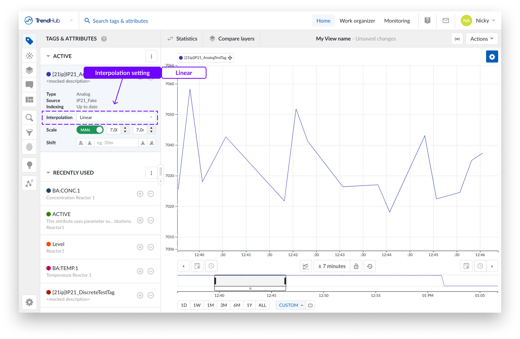This screenshot has width=520, height=339.
Task: Click the lock icon beside ± 7 minutes
Action: pos(356,266)
